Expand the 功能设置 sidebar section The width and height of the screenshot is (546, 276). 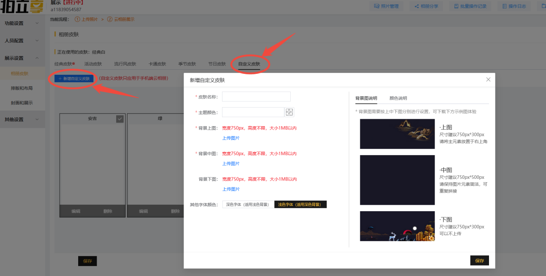tap(22, 23)
